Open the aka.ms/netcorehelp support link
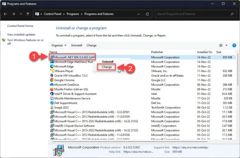 (190, 147)
